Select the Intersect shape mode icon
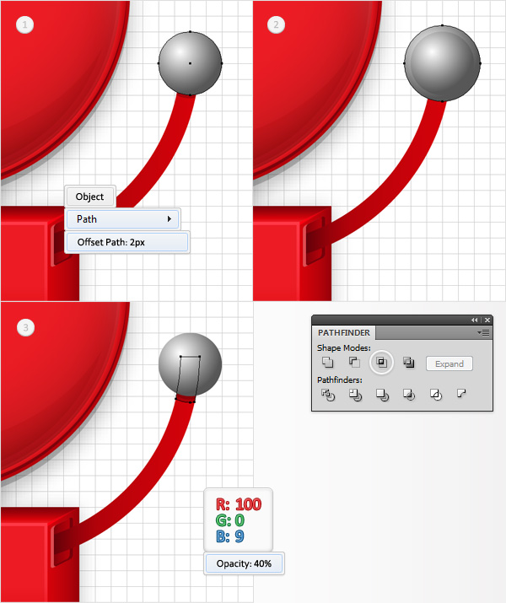Viewport: 506px width, 603px height. coord(381,363)
